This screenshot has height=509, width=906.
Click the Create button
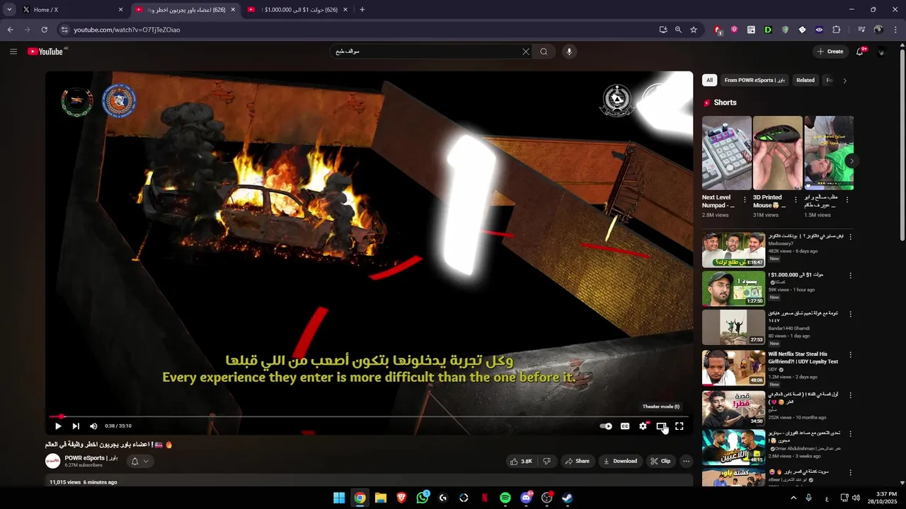click(830, 51)
